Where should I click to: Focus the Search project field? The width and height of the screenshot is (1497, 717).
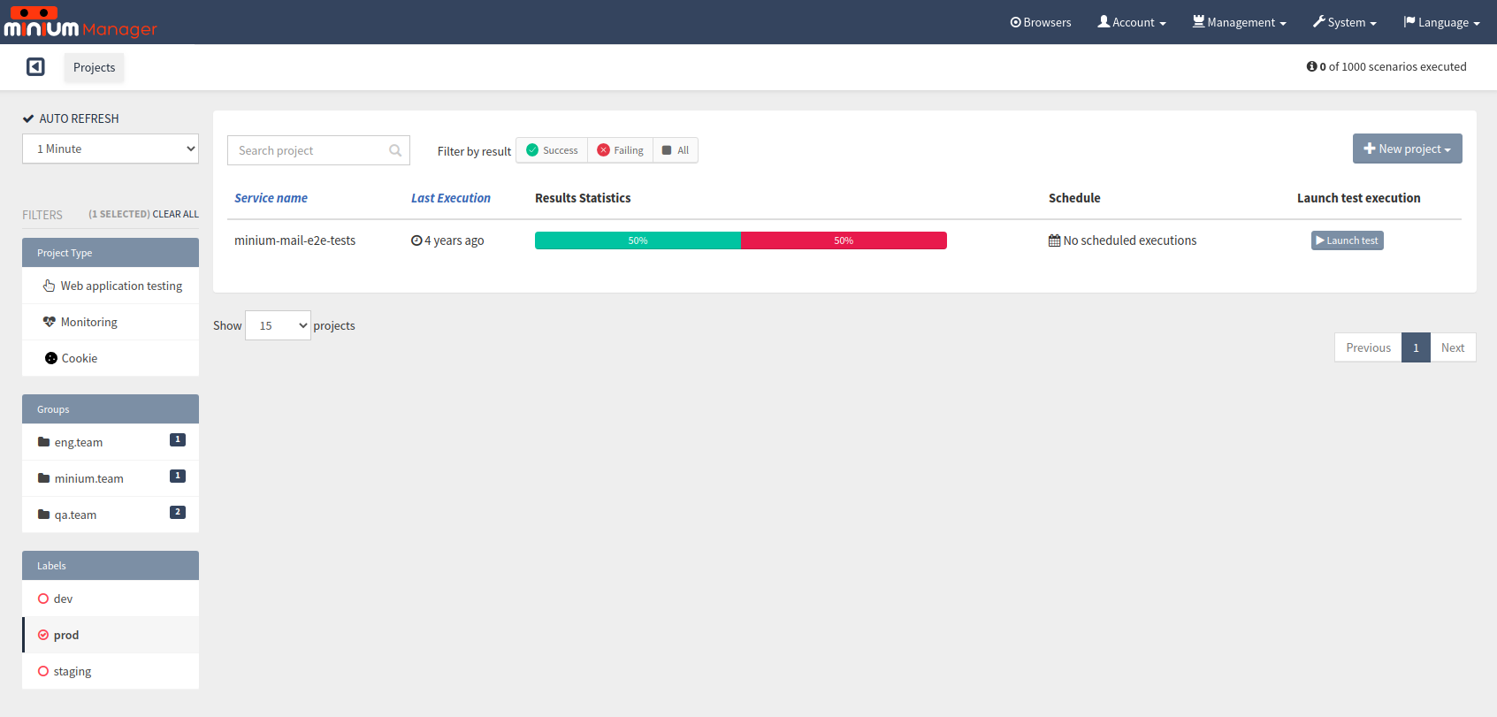318,150
